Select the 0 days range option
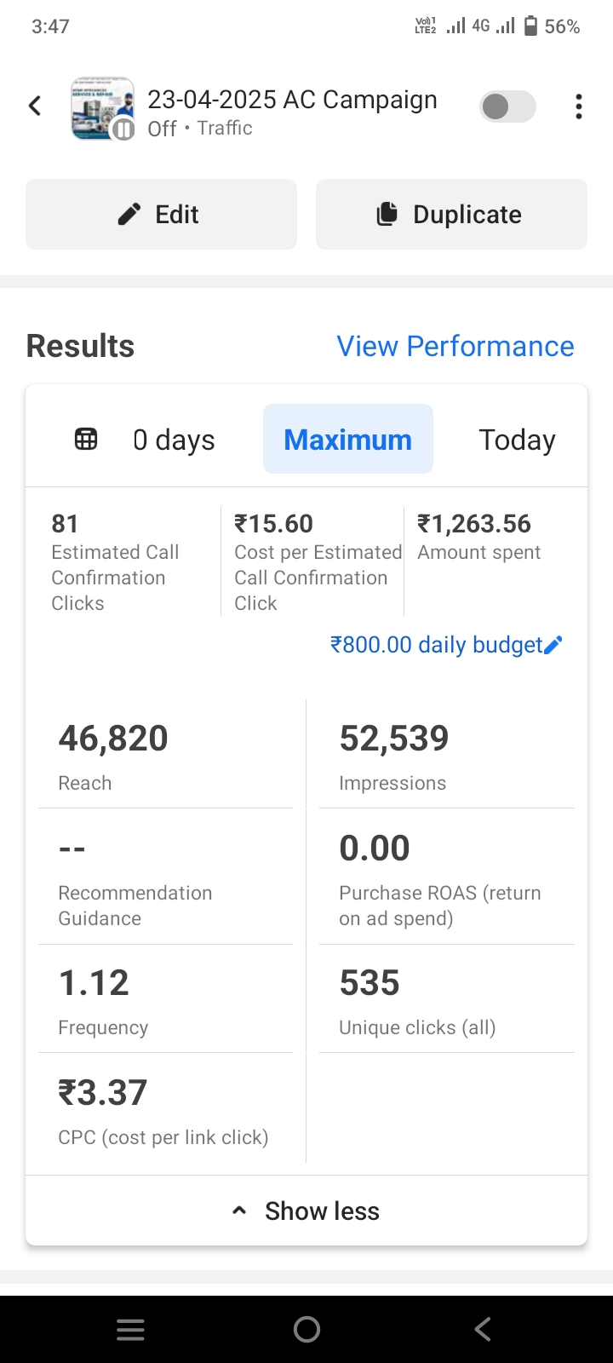The width and height of the screenshot is (613, 1363). point(174,440)
